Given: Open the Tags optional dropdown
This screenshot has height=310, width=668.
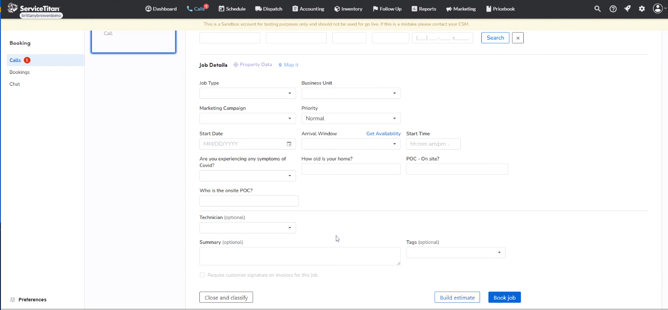Looking at the screenshot, I should point(455,252).
